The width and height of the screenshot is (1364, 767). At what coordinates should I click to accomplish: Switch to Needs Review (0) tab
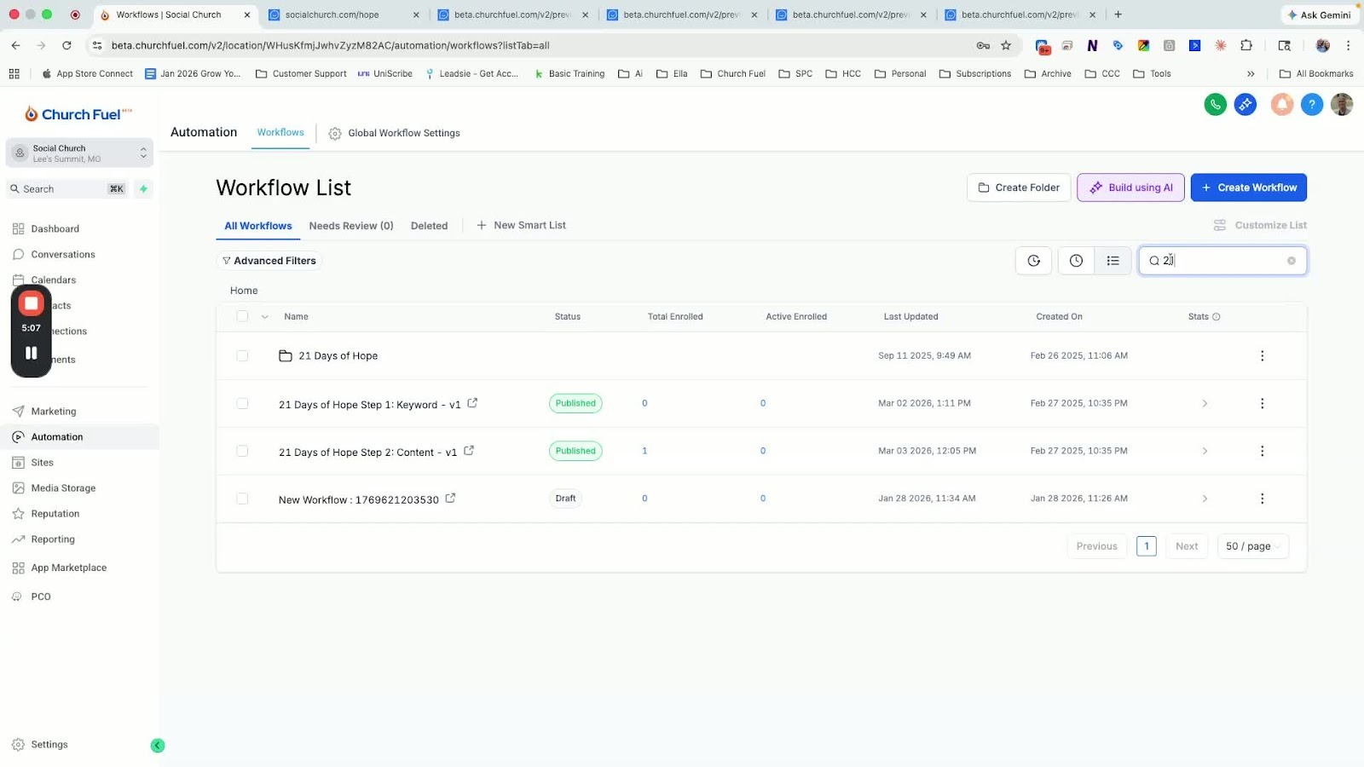tap(351, 226)
